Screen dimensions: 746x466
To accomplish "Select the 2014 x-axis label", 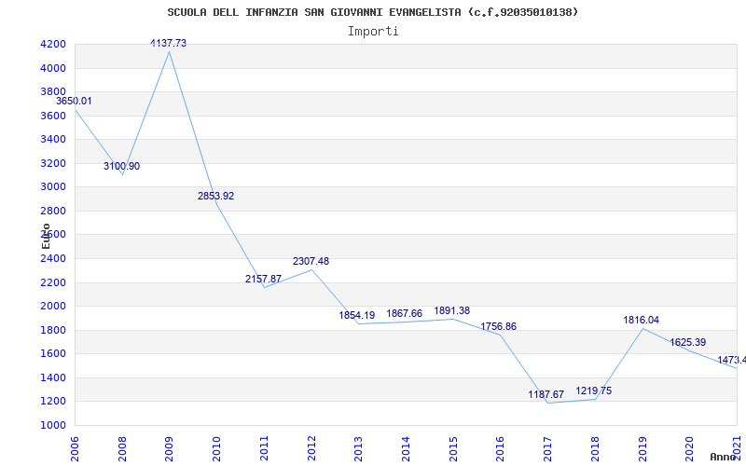I will (406, 448).
